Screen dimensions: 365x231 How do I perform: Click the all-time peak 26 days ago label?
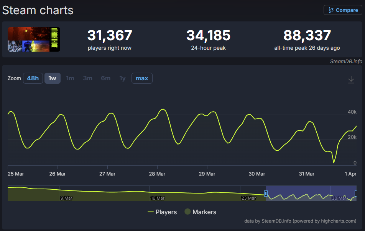[x=307, y=48]
